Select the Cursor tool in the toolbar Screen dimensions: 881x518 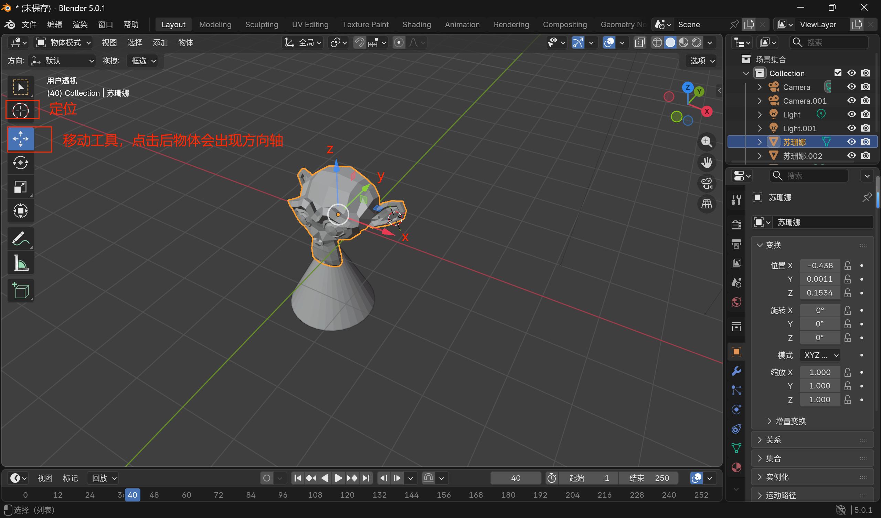pyautogui.click(x=21, y=111)
